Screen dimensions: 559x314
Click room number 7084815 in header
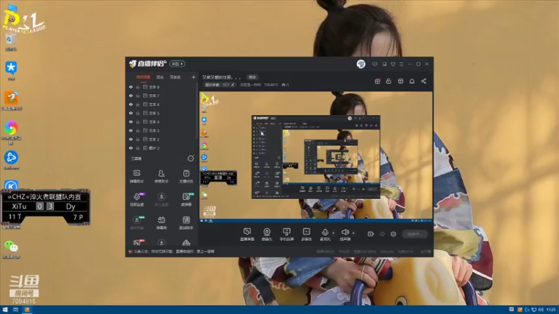pyautogui.click(x=270, y=84)
